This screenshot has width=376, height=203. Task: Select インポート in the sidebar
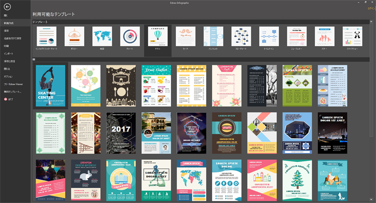(9, 53)
